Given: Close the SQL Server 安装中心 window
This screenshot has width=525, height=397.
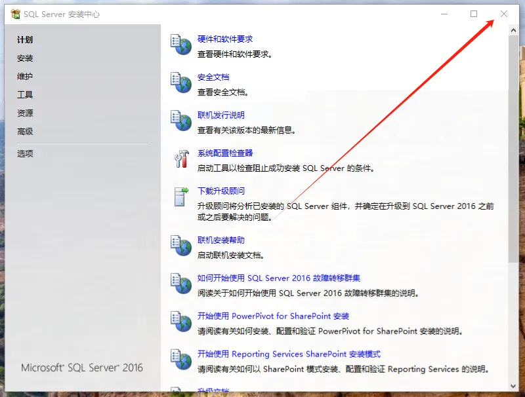Looking at the screenshot, I should click(x=504, y=14).
